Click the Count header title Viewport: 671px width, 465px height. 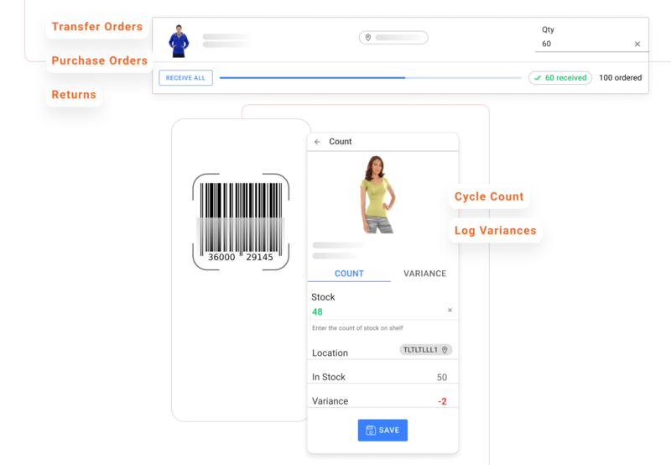point(341,142)
